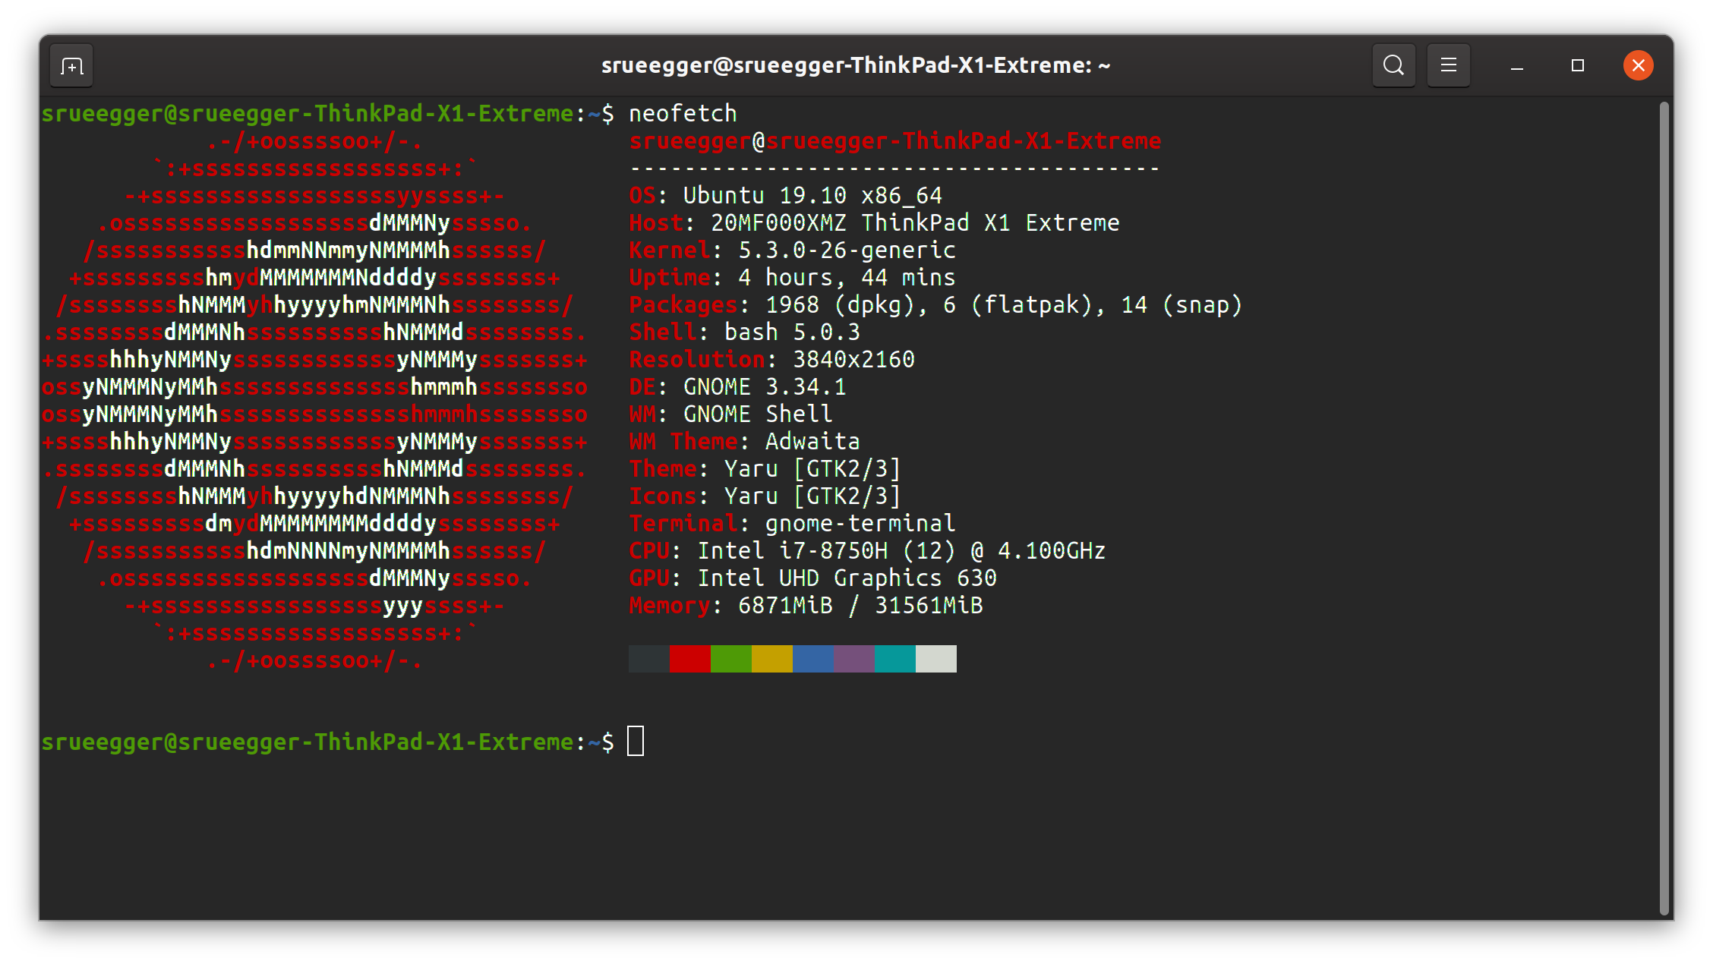
Task: Click the cyan color block
Action: point(894,659)
